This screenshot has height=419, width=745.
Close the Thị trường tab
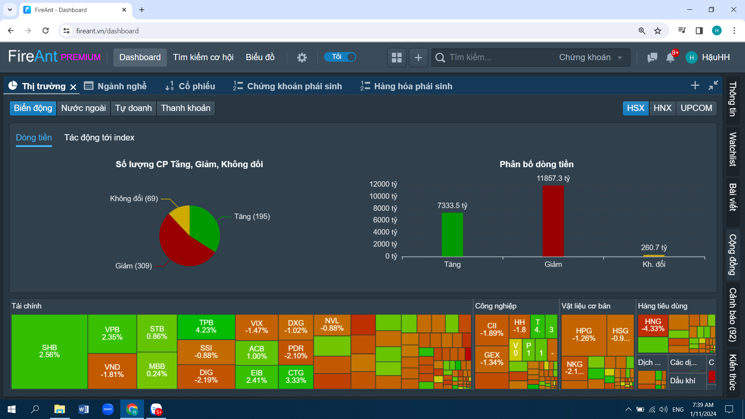coord(73,87)
